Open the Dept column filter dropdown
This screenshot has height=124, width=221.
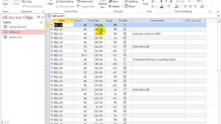pyautogui.click(x=115, y=21)
